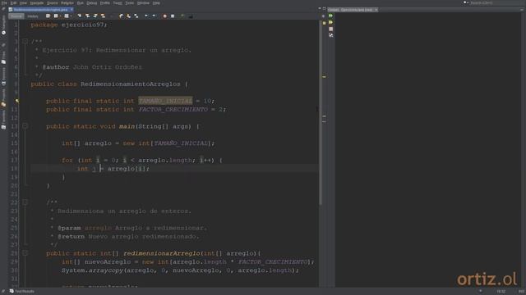Image resolution: width=526 pixels, height=295 pixels.
Task: Toggle Rectangular Selection toolbar icon
Action: (x=112, y=16)
